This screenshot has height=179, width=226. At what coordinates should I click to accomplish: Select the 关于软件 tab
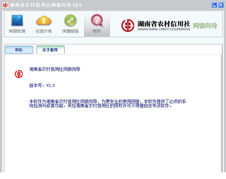pyautogui.click(x=50, y=50)
